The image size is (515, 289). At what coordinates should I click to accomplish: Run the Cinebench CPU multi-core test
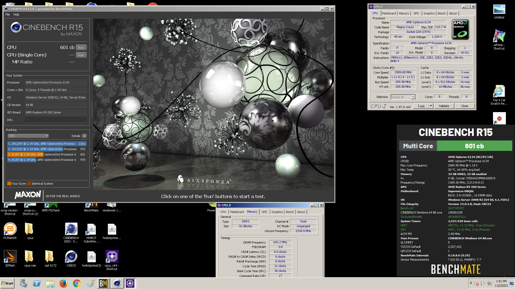click(x=81, y=47)
